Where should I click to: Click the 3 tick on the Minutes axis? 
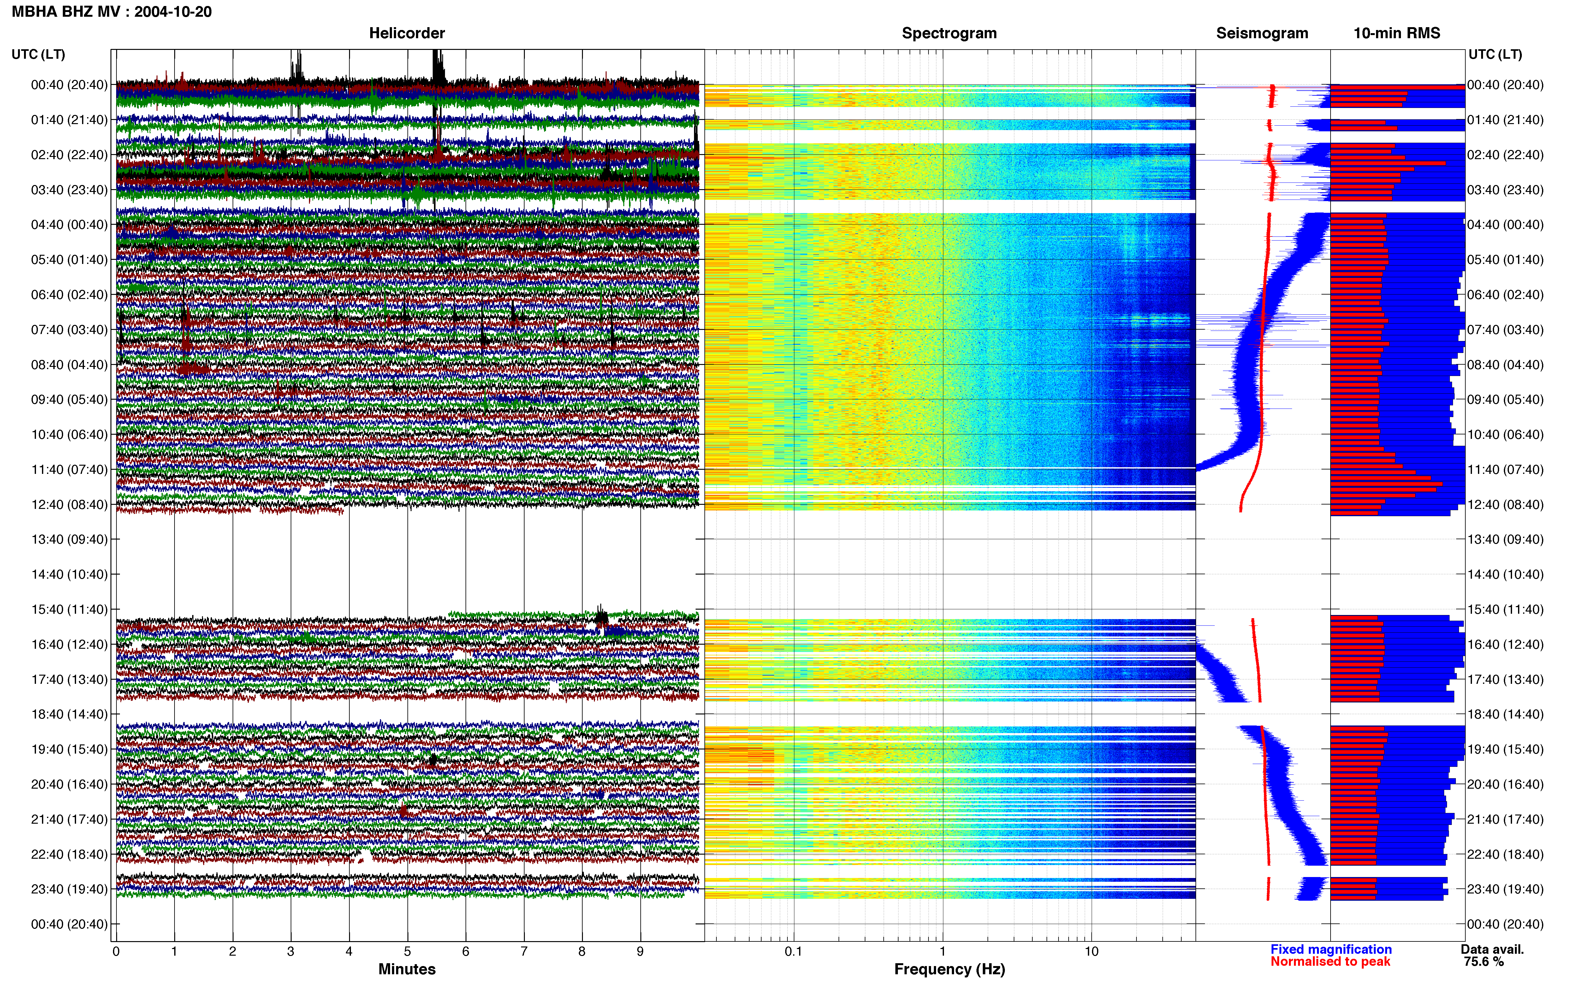[291, 951]
